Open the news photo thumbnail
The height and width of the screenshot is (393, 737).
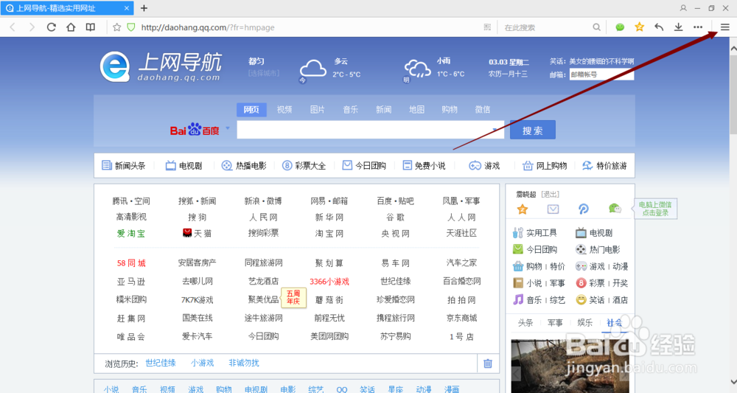click(570, 366)
